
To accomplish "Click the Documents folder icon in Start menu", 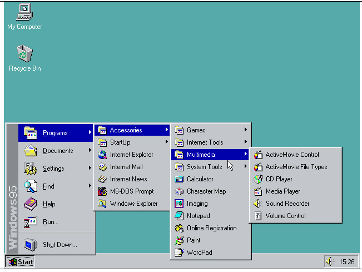I will click(x=30, y=151).
